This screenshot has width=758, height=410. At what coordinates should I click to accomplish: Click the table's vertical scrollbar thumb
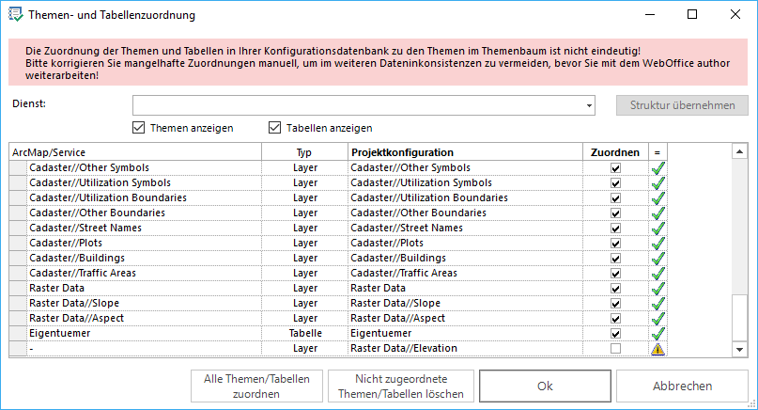(x=739, y=318)
